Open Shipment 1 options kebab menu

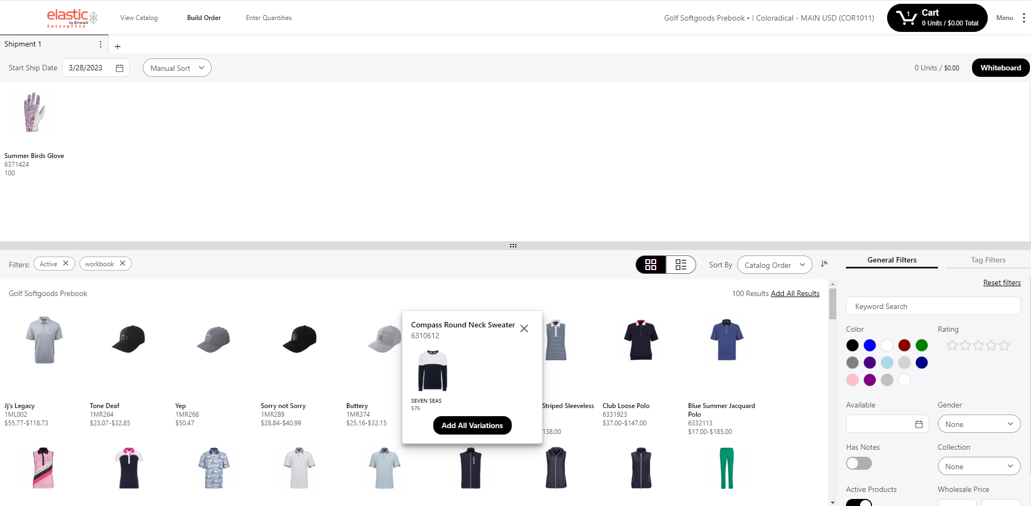[101, 44]
